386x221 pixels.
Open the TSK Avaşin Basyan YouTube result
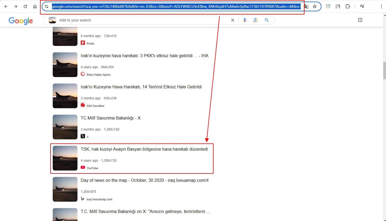pos(144,149)
